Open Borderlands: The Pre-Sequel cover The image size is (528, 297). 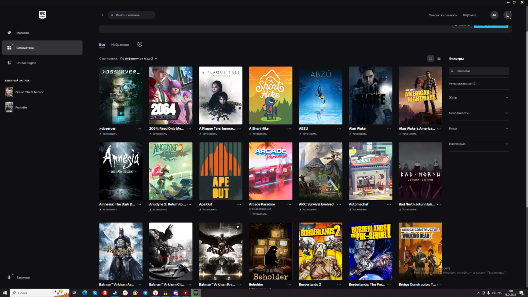(370, 251)
